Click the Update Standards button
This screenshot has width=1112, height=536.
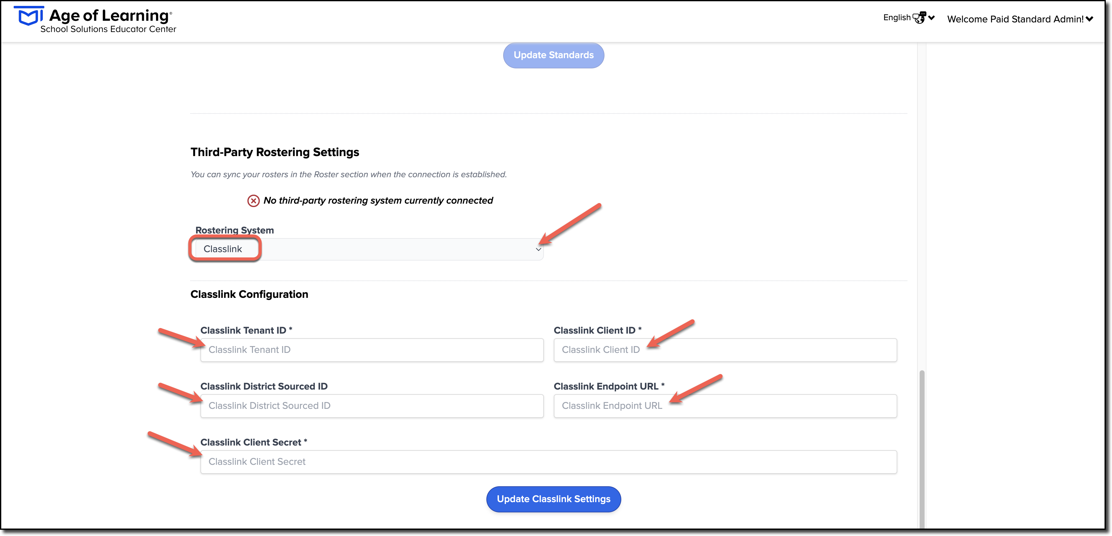tap(554, 55)
